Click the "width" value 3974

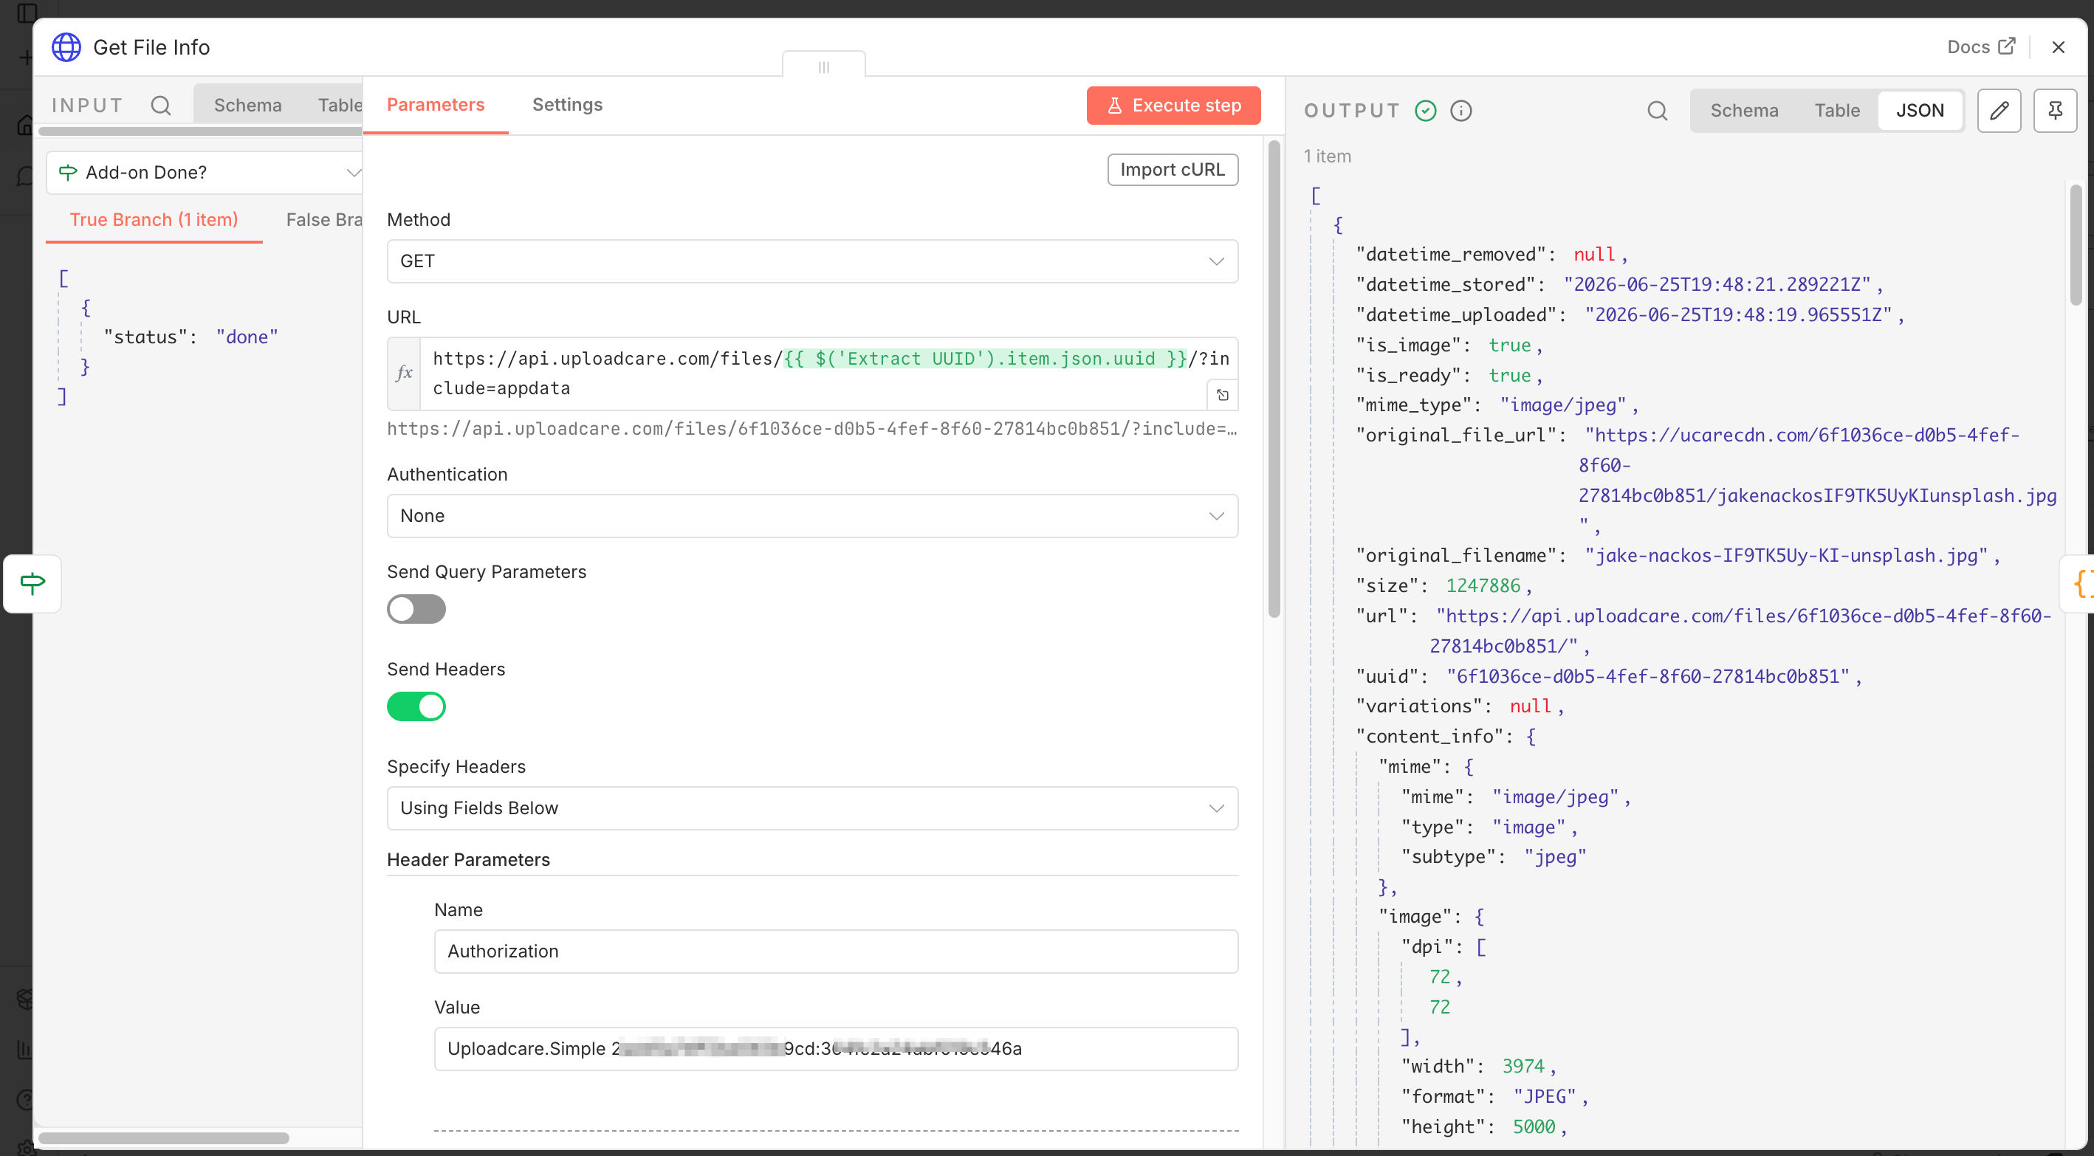[x=1523, y=1066]
